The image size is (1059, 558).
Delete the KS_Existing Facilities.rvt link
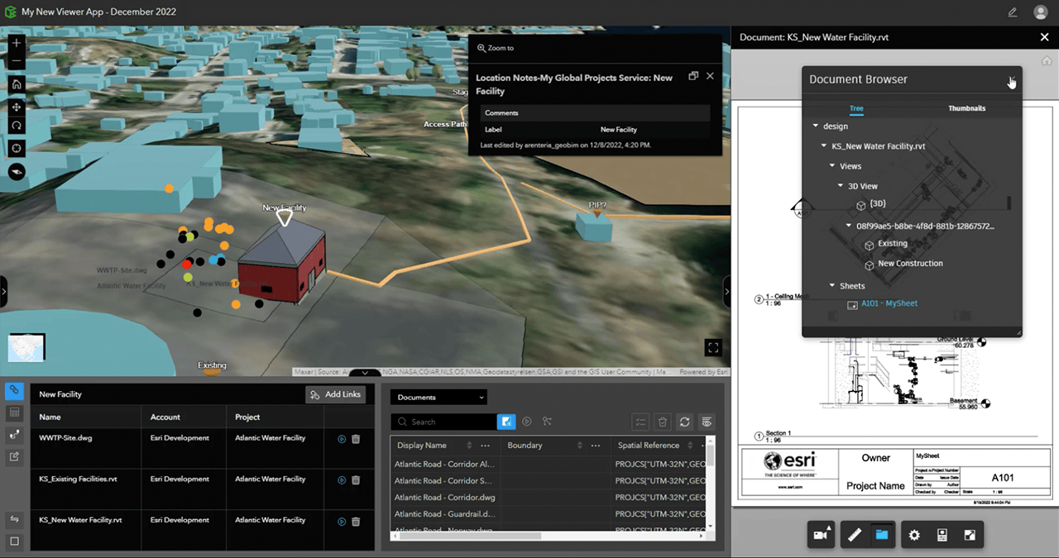coord(356,479)
